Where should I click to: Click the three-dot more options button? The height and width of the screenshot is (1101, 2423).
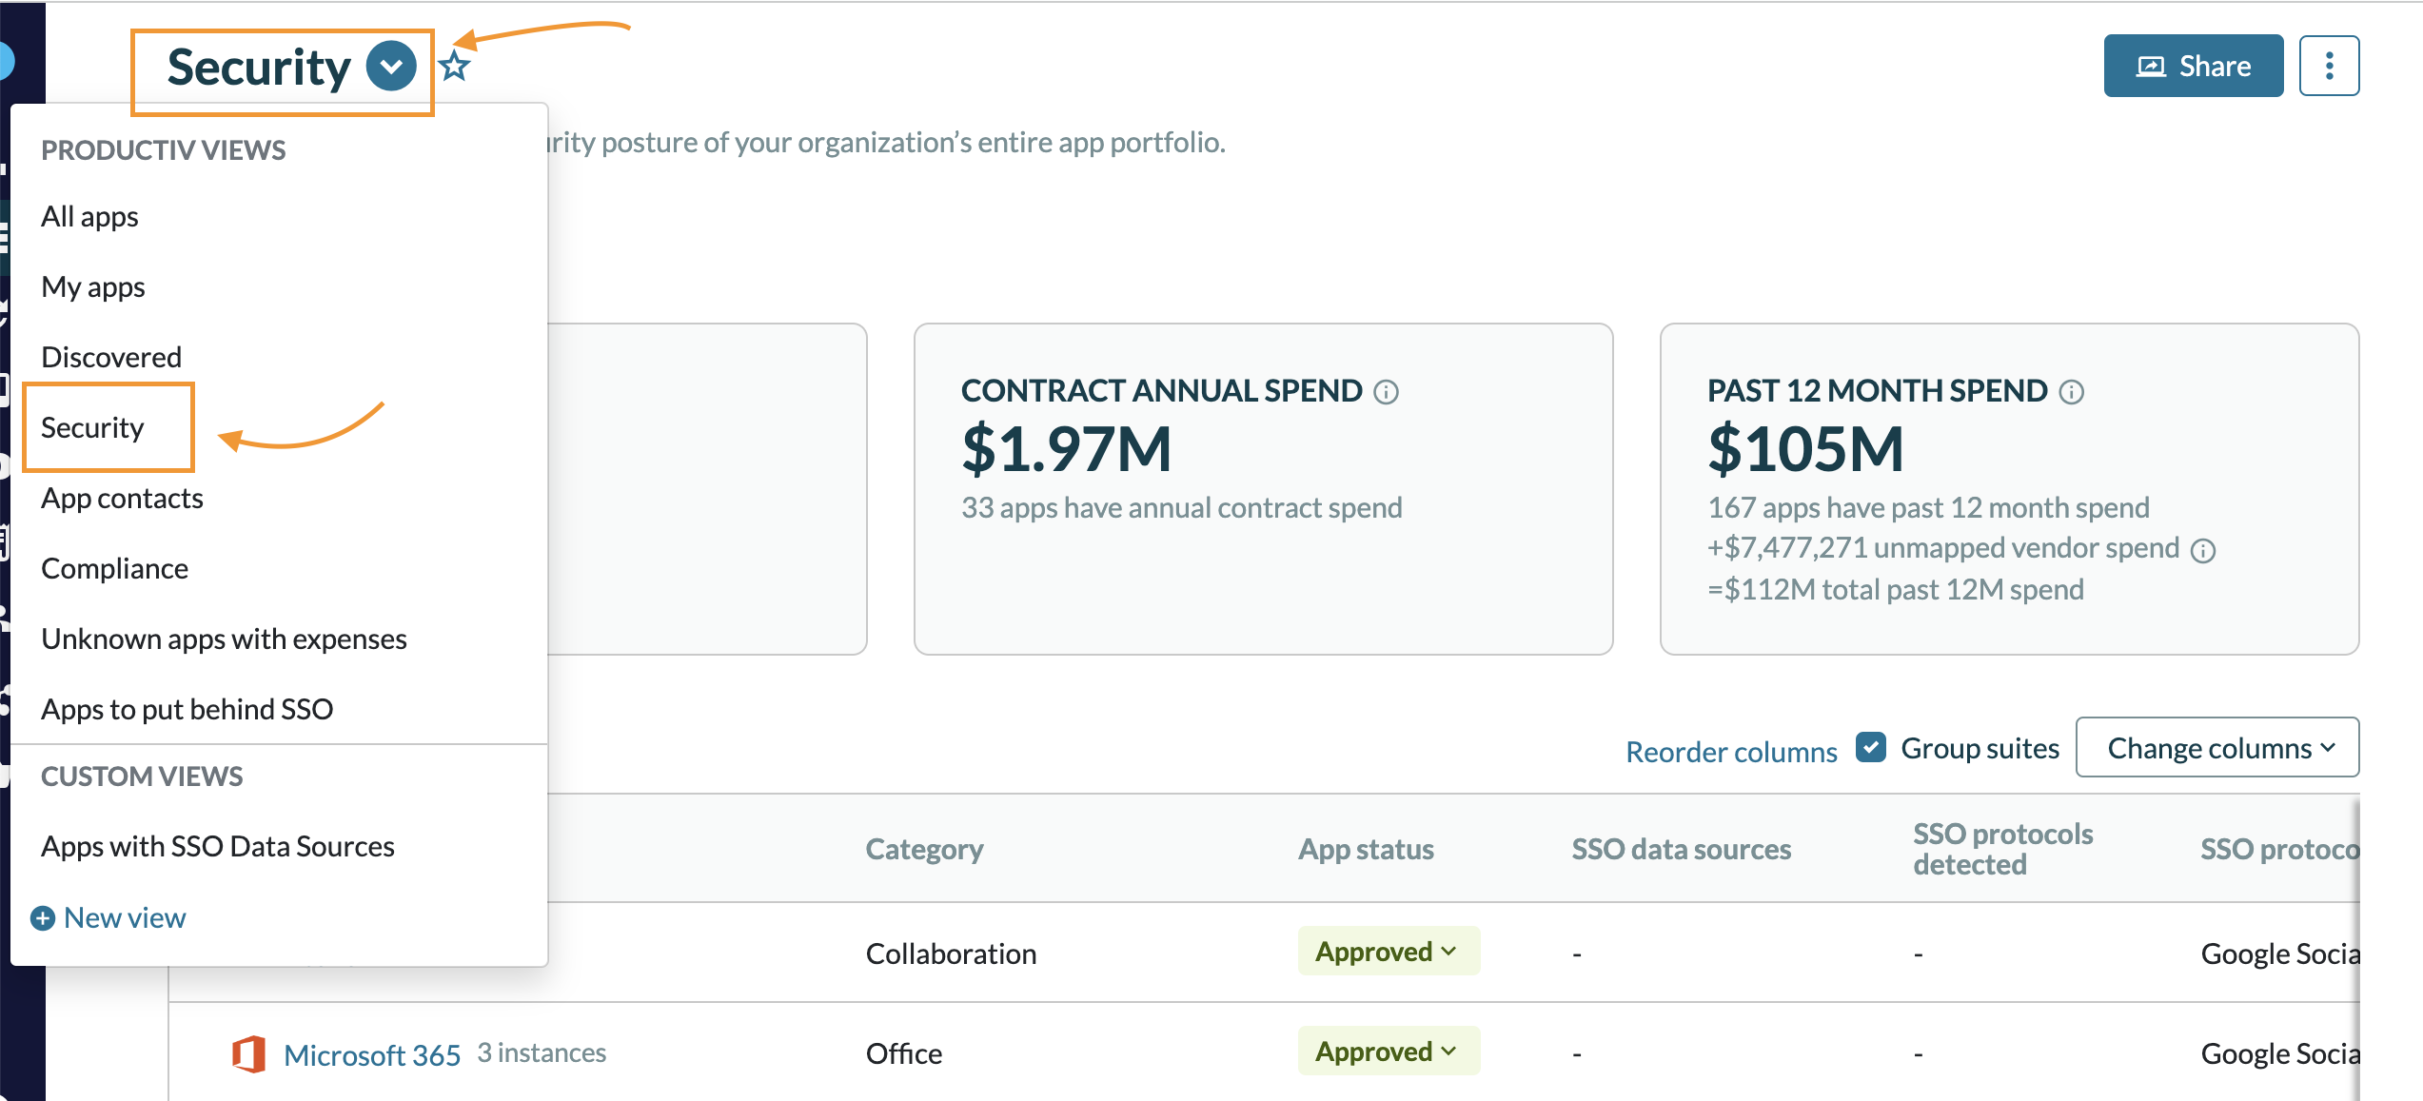pos(2328,66)
